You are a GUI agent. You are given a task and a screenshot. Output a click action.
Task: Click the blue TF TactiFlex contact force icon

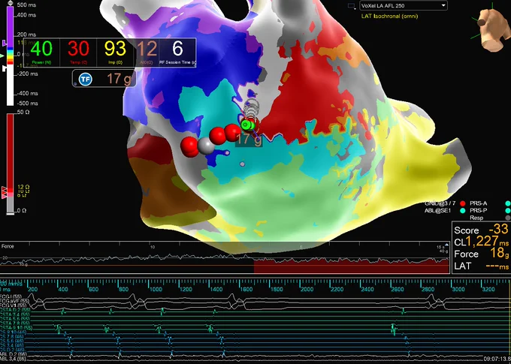pyautogui.click(x=86, y=79)
